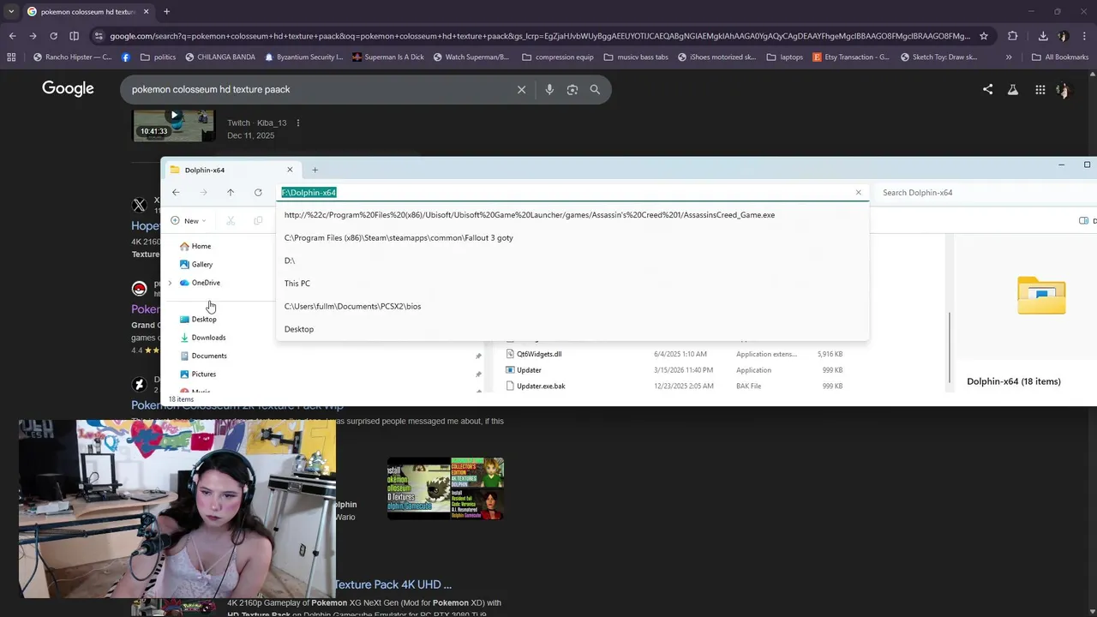Unpin Pictures using its pin icon
The width and height of the screenshot is (1097, 617).
[x=478, y=374]
